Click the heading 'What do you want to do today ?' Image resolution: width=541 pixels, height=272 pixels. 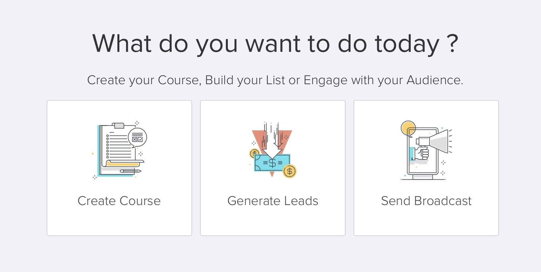275,44
